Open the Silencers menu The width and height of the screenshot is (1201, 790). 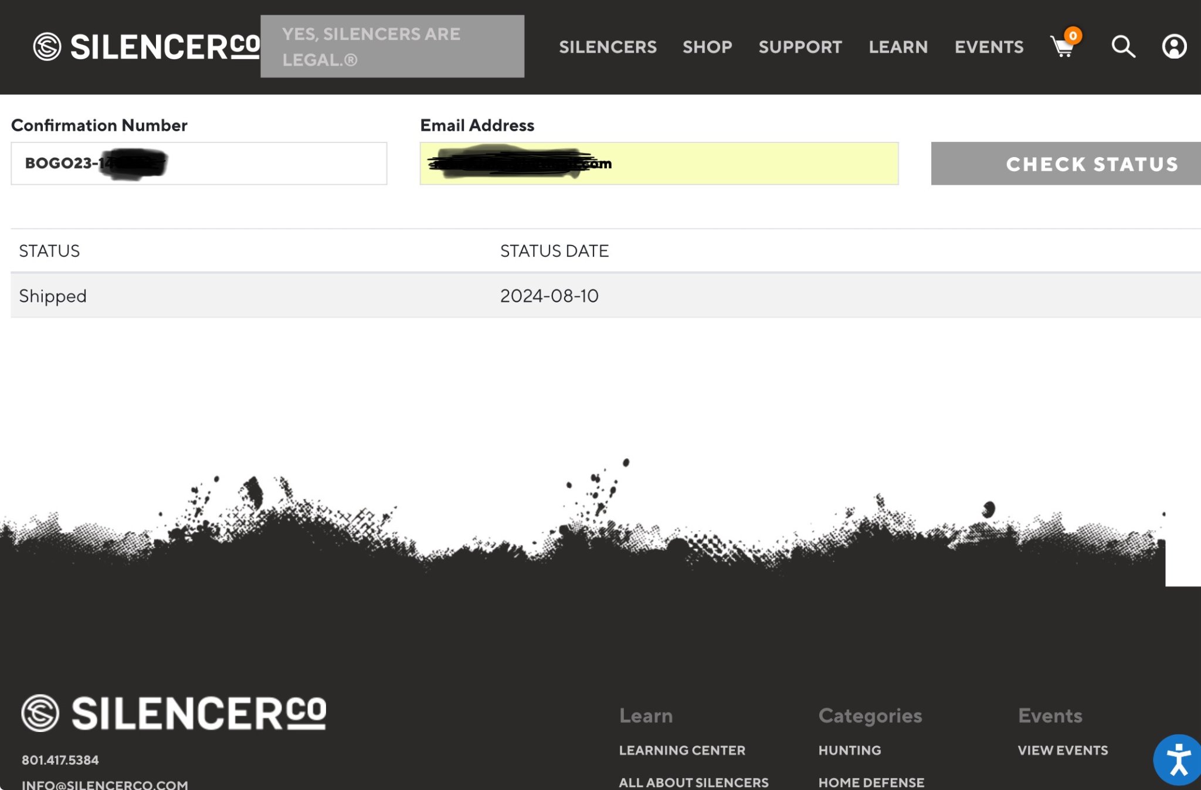608,47
